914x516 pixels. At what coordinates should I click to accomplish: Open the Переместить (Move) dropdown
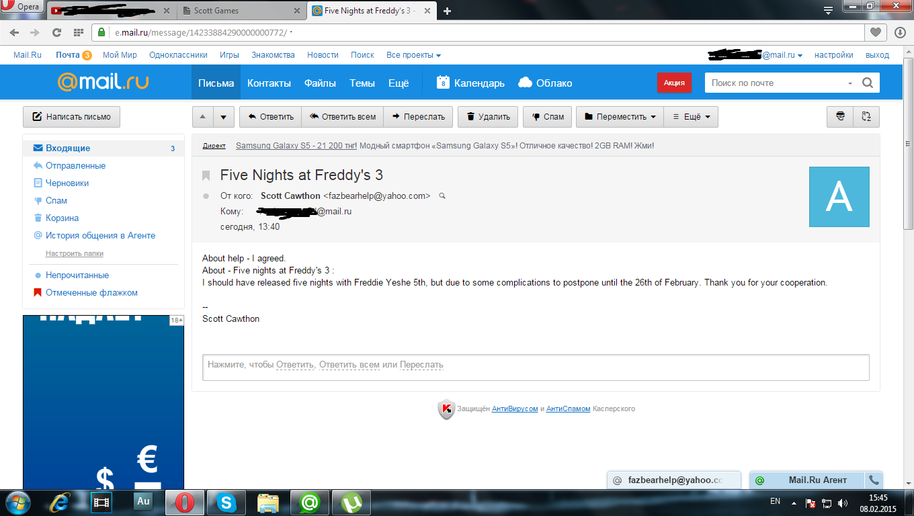(620, 117)
